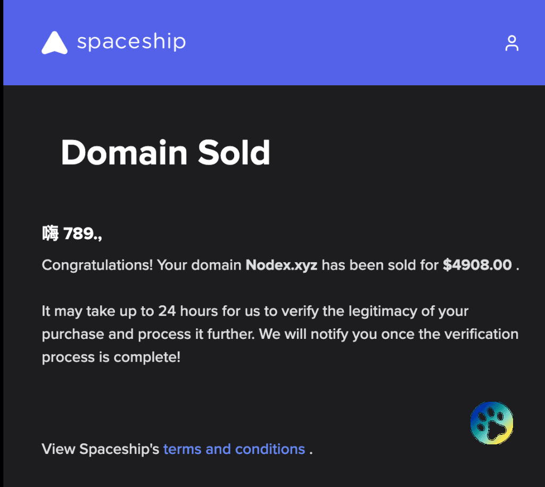Click the text "View Spaceship's"

click(101, 449)
